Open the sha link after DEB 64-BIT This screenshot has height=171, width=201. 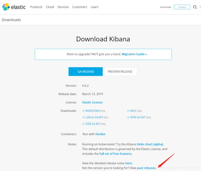coord(103,124)
